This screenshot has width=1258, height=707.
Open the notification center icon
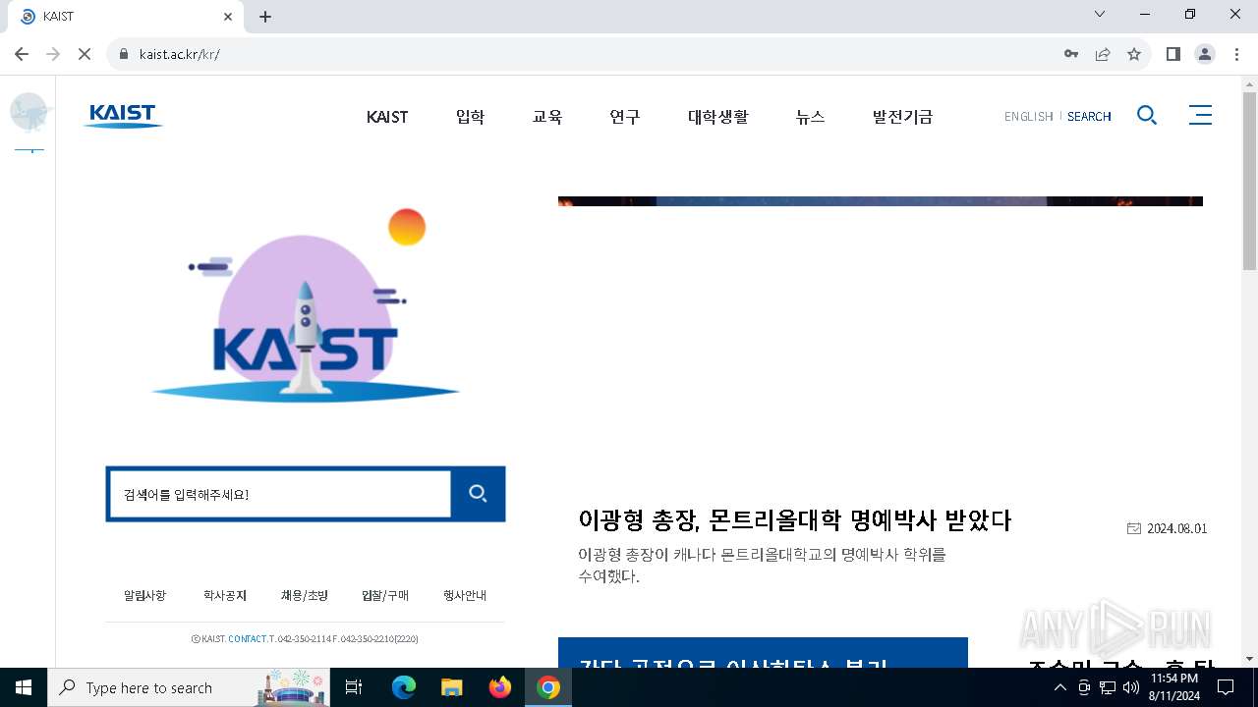(1226, 687)
